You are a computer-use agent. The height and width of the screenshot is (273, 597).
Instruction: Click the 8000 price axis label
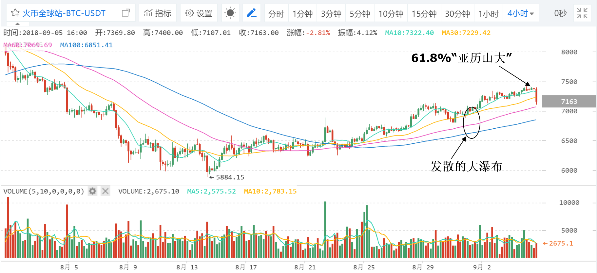pos(569,52)
